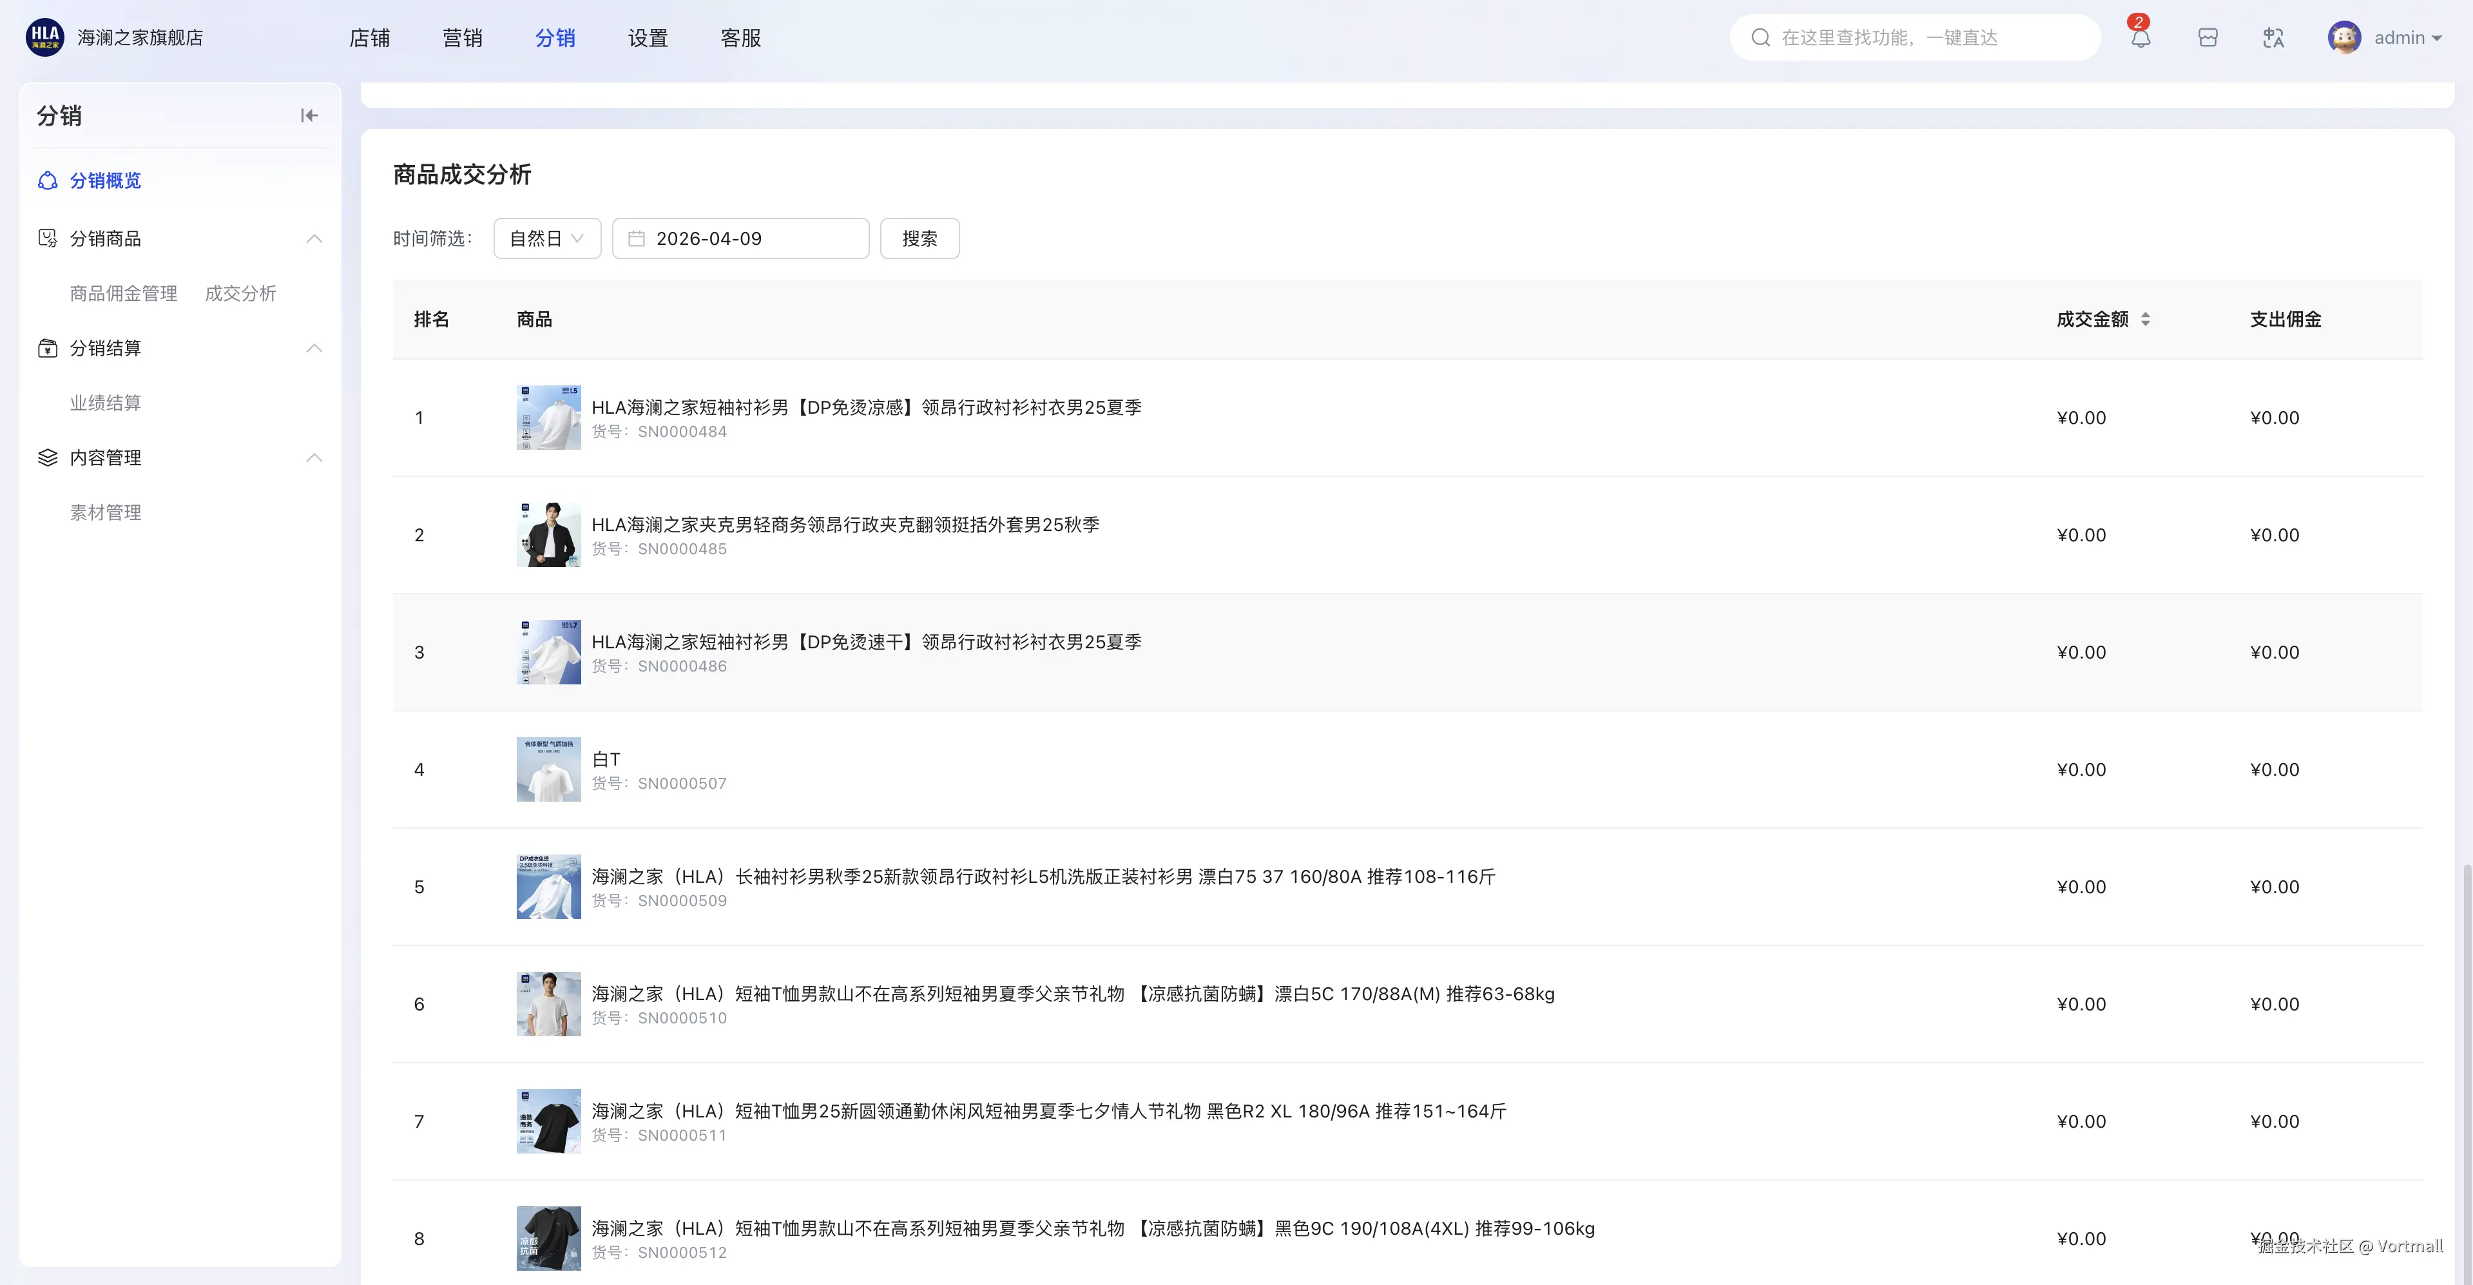The width and height of the screenshot is (2473, 1285).
Task: Open 成交分析 submenu link
Action: [x=240, y=293]
